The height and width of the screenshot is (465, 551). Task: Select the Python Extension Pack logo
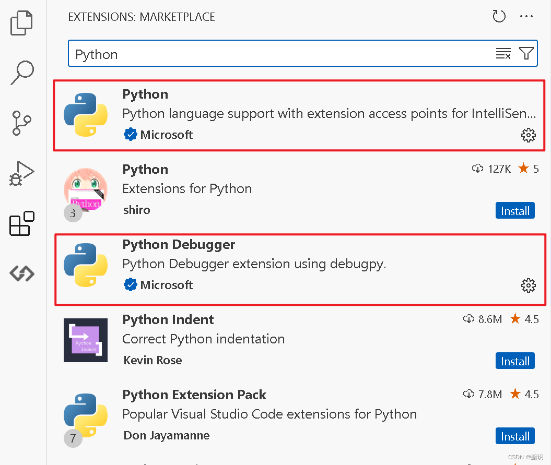click(x=85, y=415)
